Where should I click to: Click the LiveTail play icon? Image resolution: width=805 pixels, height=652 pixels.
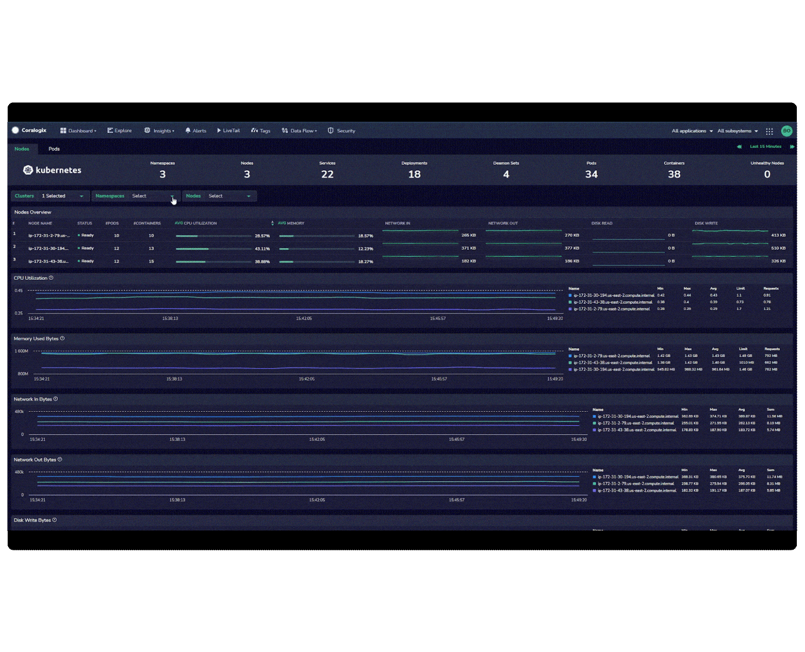[x=219, y=130]
